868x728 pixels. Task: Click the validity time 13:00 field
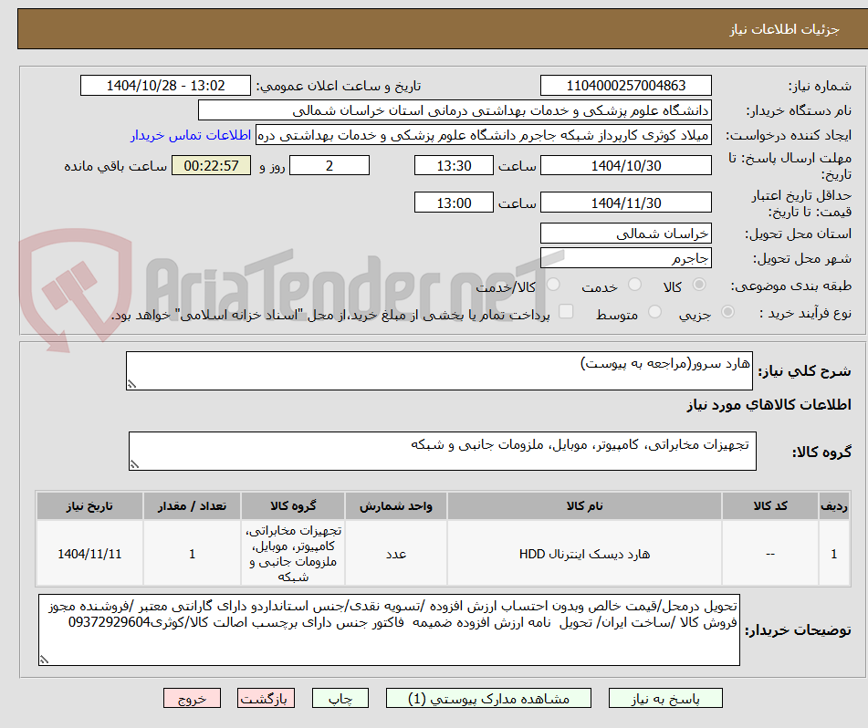pos(454,203)
